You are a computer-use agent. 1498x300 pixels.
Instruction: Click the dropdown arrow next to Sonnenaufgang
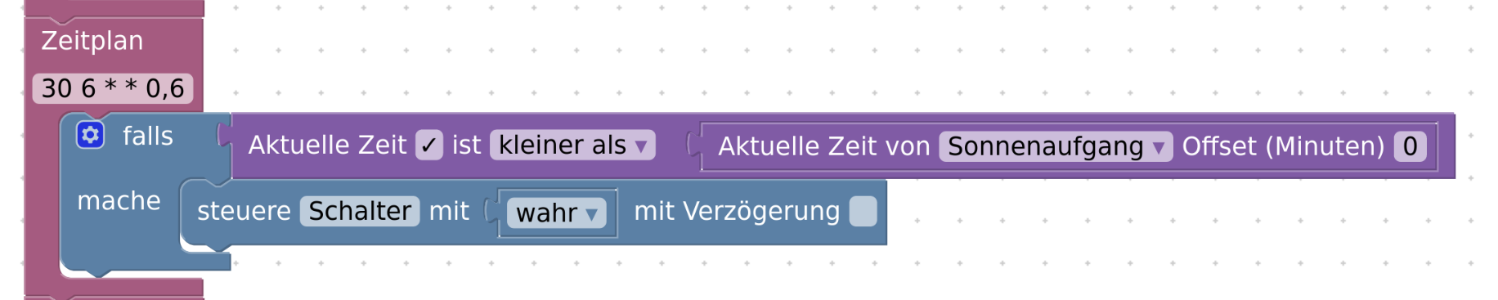[1158, 148]
